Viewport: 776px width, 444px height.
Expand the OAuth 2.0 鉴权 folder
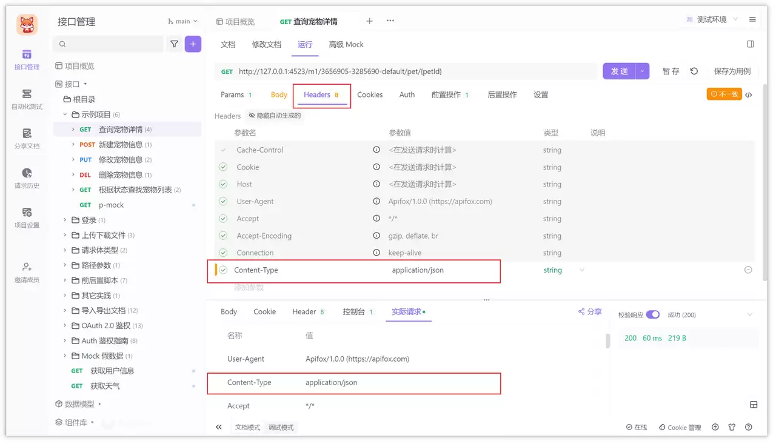pyautogui.click(x=65, y=325)
